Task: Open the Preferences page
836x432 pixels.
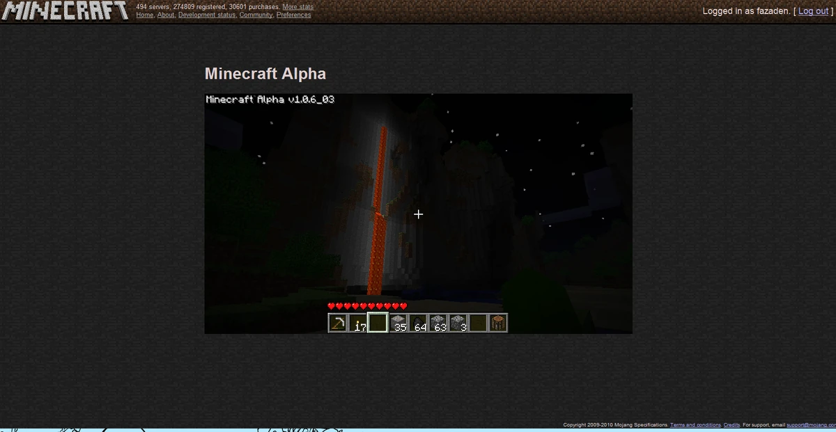Action: coord(293,15)
